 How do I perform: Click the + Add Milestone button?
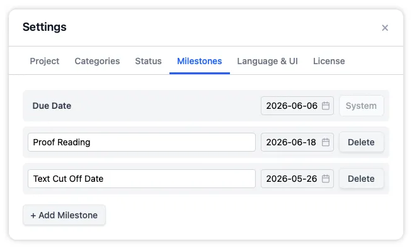click(x=64, y=215)
